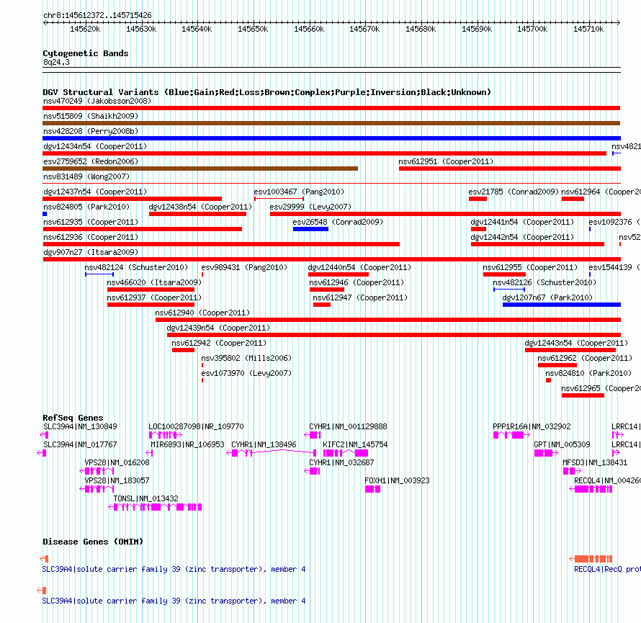
Task: Click the small red nsv824810 (Park2010) marker
Action: click(x=548, y=380)
